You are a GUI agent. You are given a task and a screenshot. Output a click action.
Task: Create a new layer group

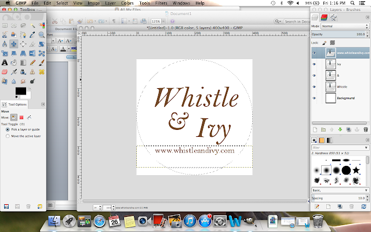pos(323,129)
